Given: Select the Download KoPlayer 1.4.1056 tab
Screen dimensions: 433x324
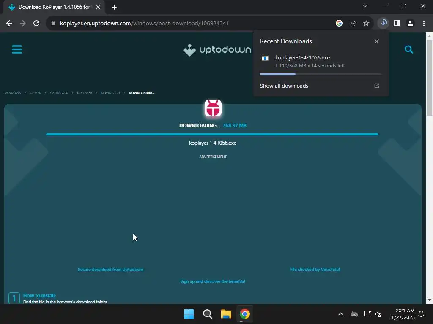Looking at the screenshot, I should point(54,7).
